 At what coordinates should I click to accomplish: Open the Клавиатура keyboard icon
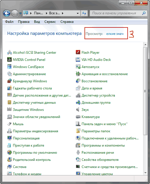78,117
